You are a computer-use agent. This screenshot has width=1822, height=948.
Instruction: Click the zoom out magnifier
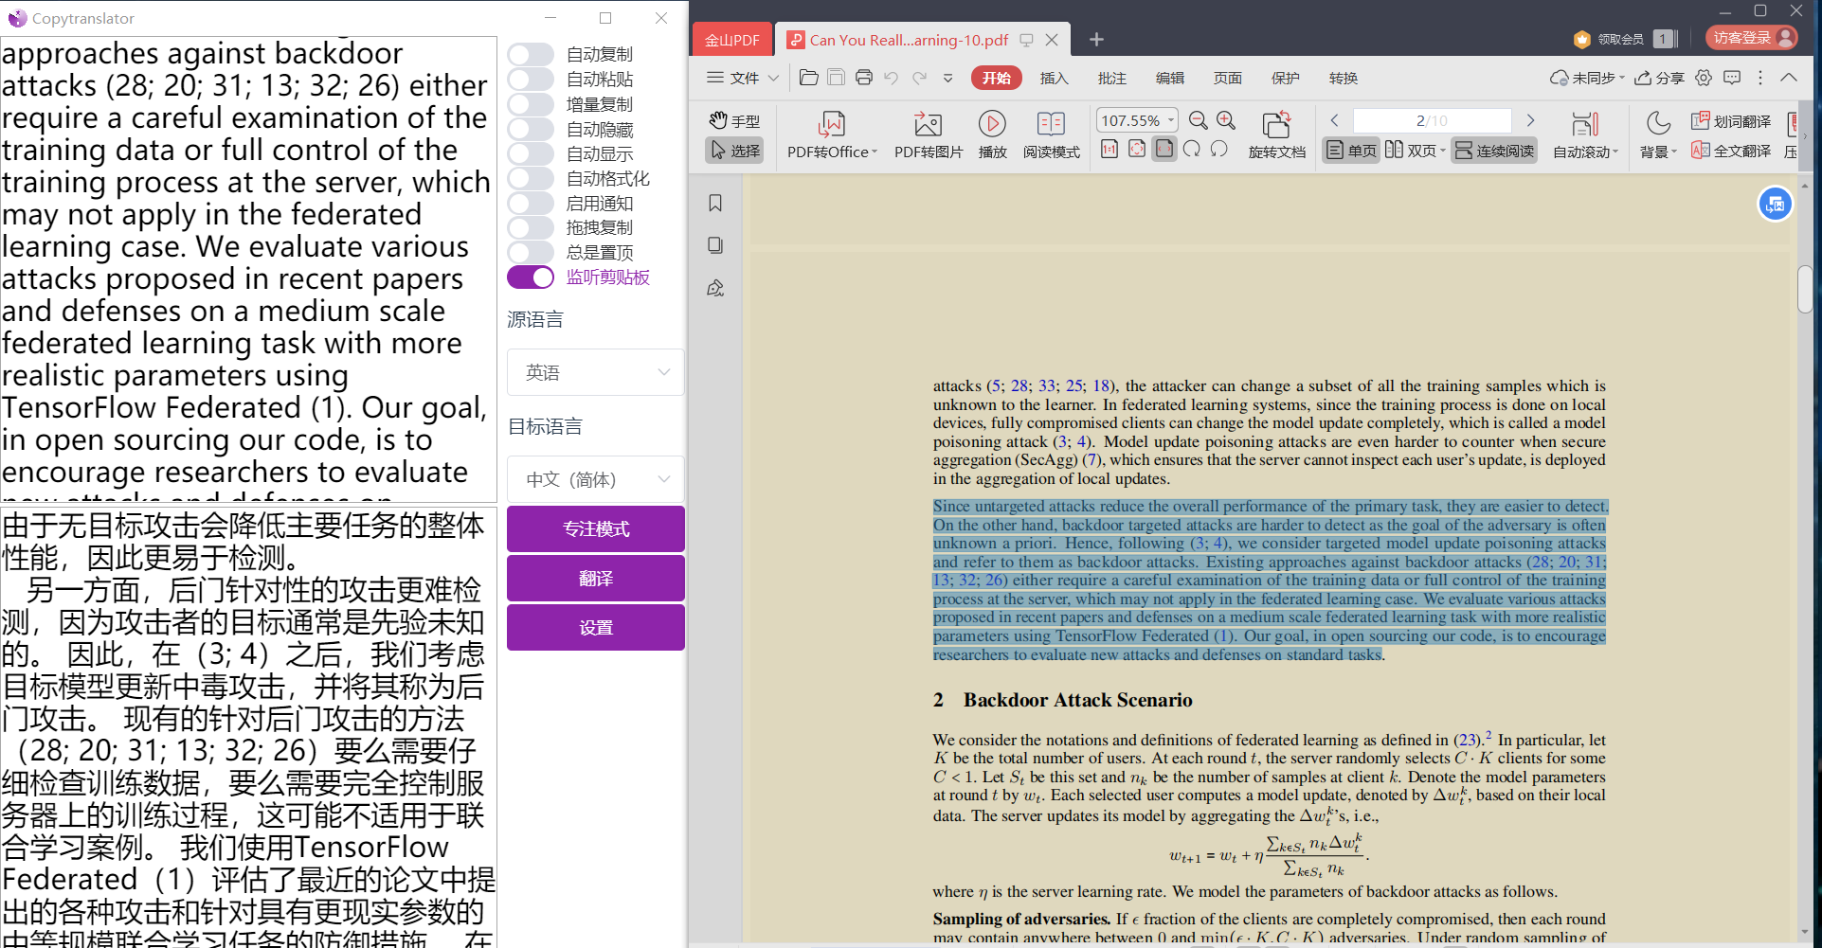pos(1198,120)
